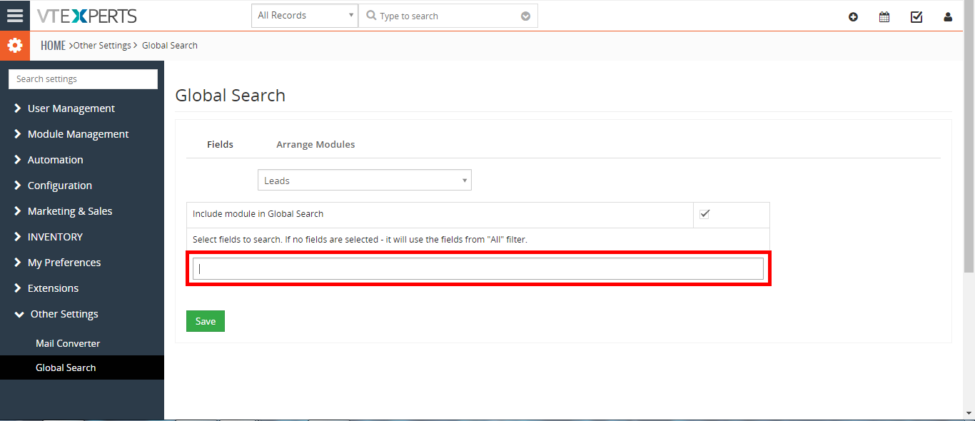Click the green Save button

(x=206, y=321)
